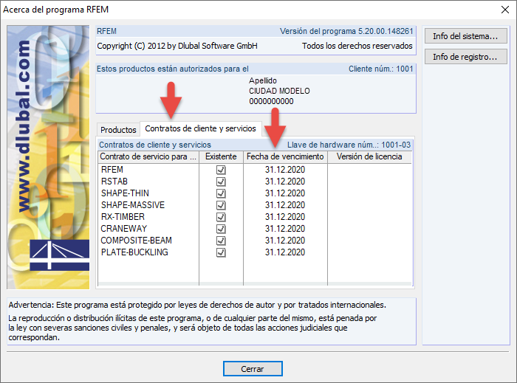
Task: Select the SHAPE-THIN row name
Action: point(125,193)
